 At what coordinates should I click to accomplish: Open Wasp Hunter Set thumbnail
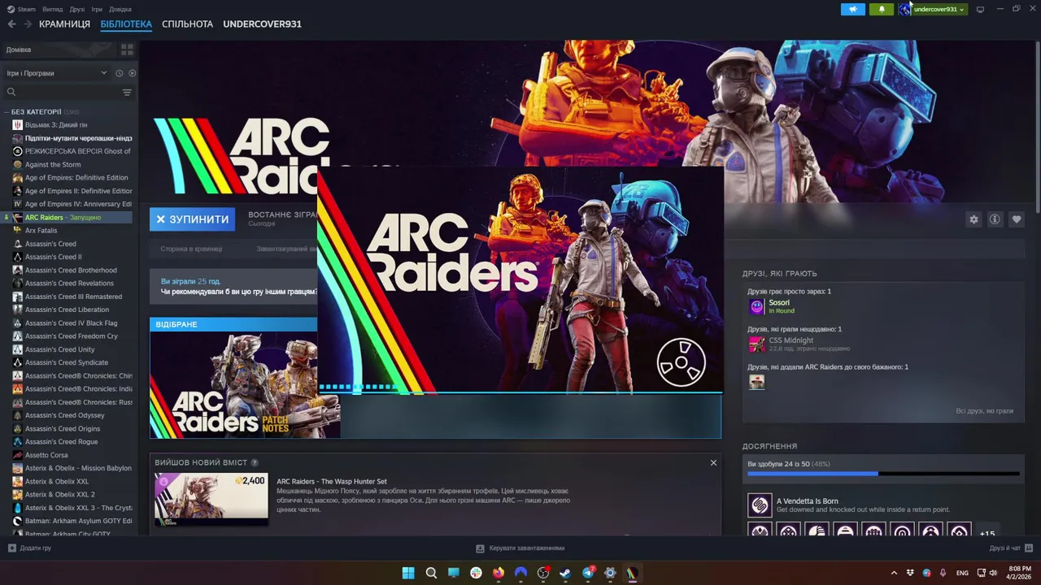click(211, 499)
